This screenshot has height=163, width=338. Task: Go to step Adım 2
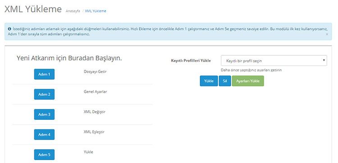44,94
